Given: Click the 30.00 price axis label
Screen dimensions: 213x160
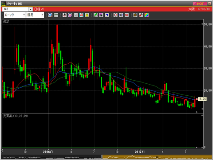Looking at the screenshot, I should pyautogui.click(x=208, y=68).
